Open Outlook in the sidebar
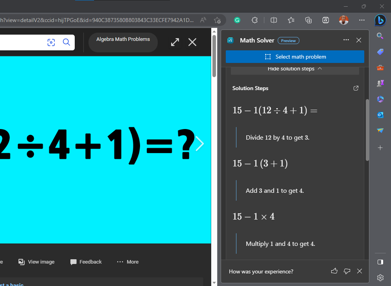The width and height of the screenshot is (391, 286). [x=380, y=115]
